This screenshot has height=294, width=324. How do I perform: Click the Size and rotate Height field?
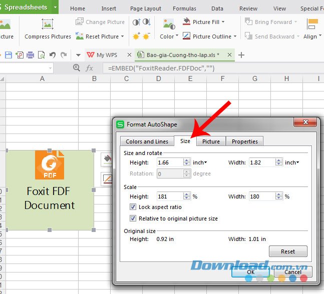click(170, 162)
